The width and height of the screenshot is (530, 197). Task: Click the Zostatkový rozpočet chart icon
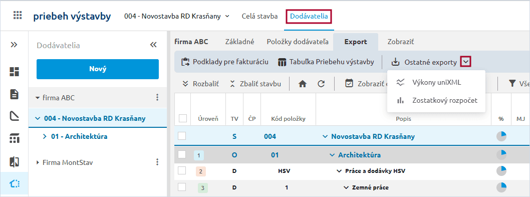pos(401,101)
